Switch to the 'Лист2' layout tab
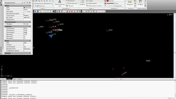This screenshot has width=176, height=99. (20, 79)
